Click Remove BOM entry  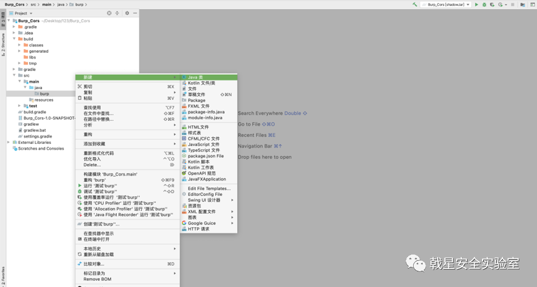[127, 279]
